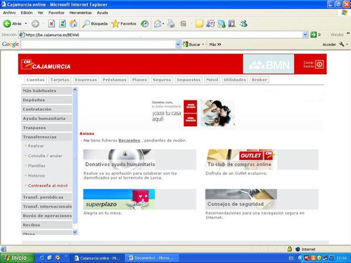Image resolution: width=351 pixels, height=263 pixels.
Task: Click the Cerrar Sesión power icon
Action: coord(319,64)
